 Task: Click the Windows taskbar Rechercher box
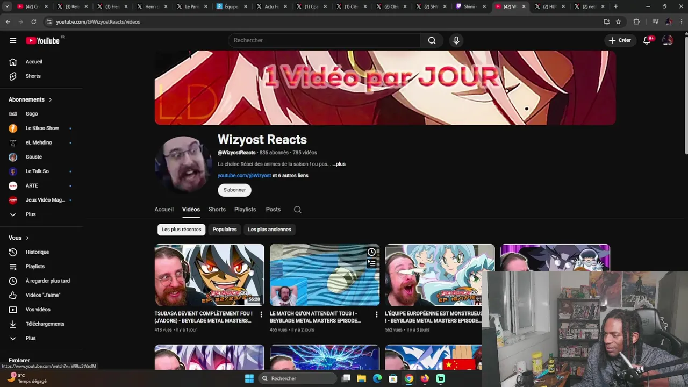(x=297, y=378)
